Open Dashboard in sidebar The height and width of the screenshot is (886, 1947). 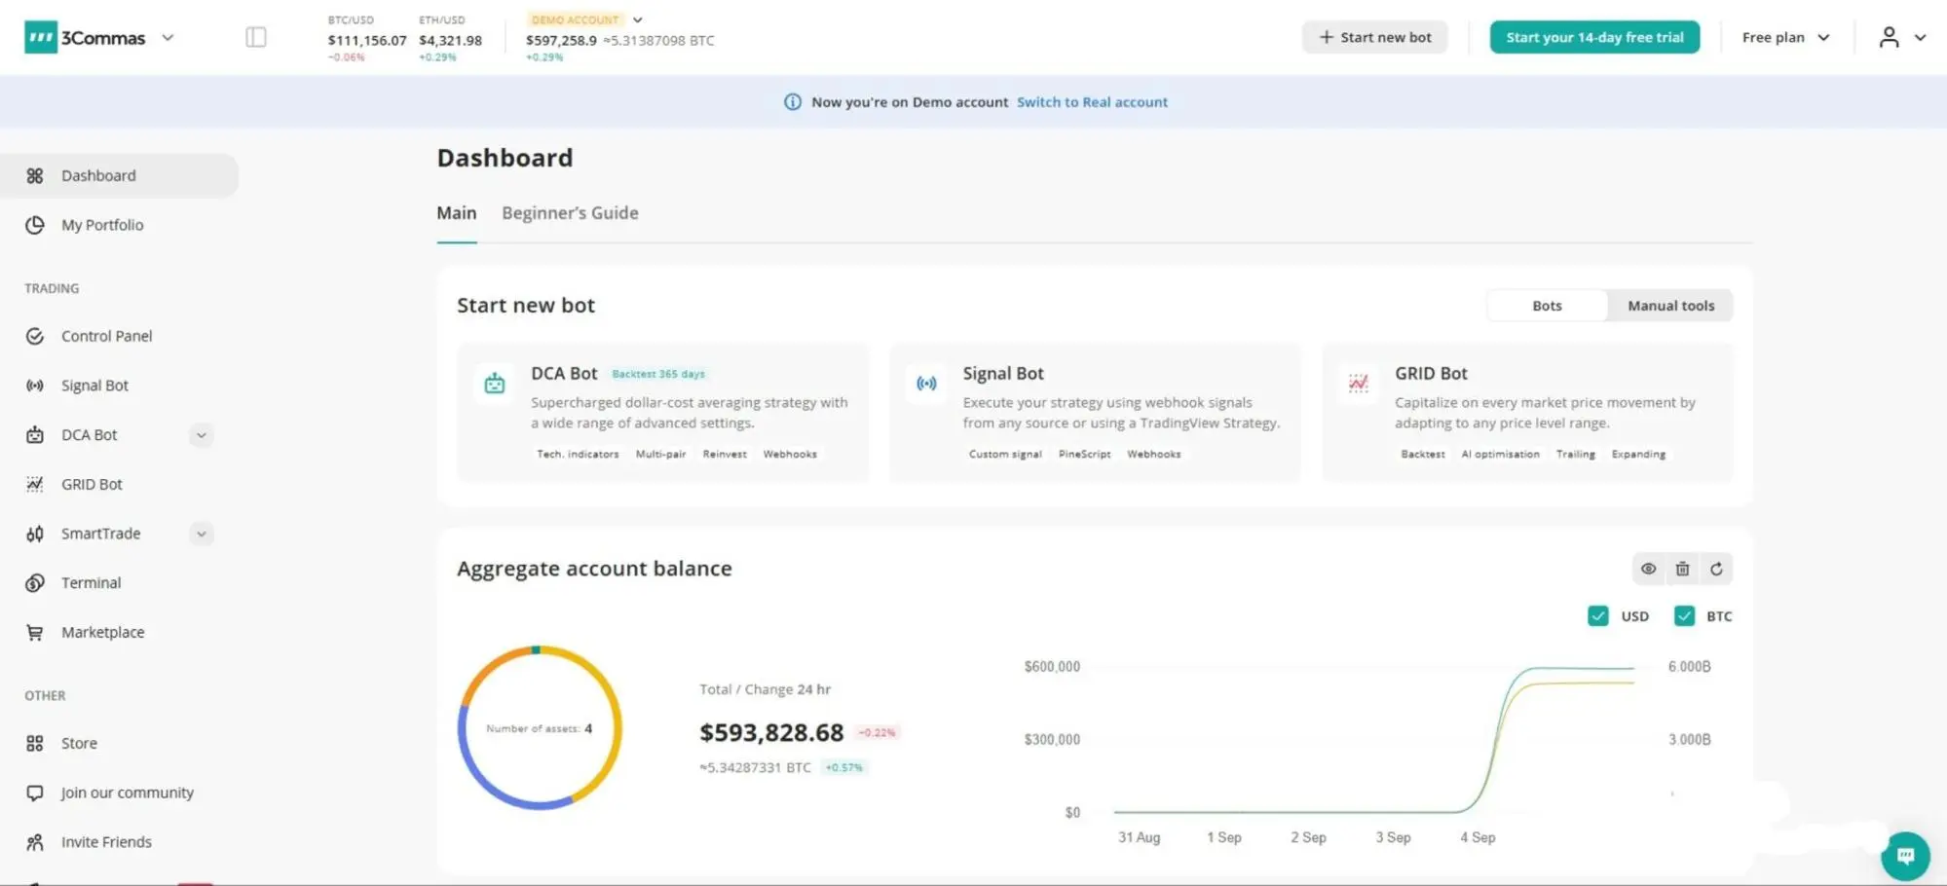point(119,176)
